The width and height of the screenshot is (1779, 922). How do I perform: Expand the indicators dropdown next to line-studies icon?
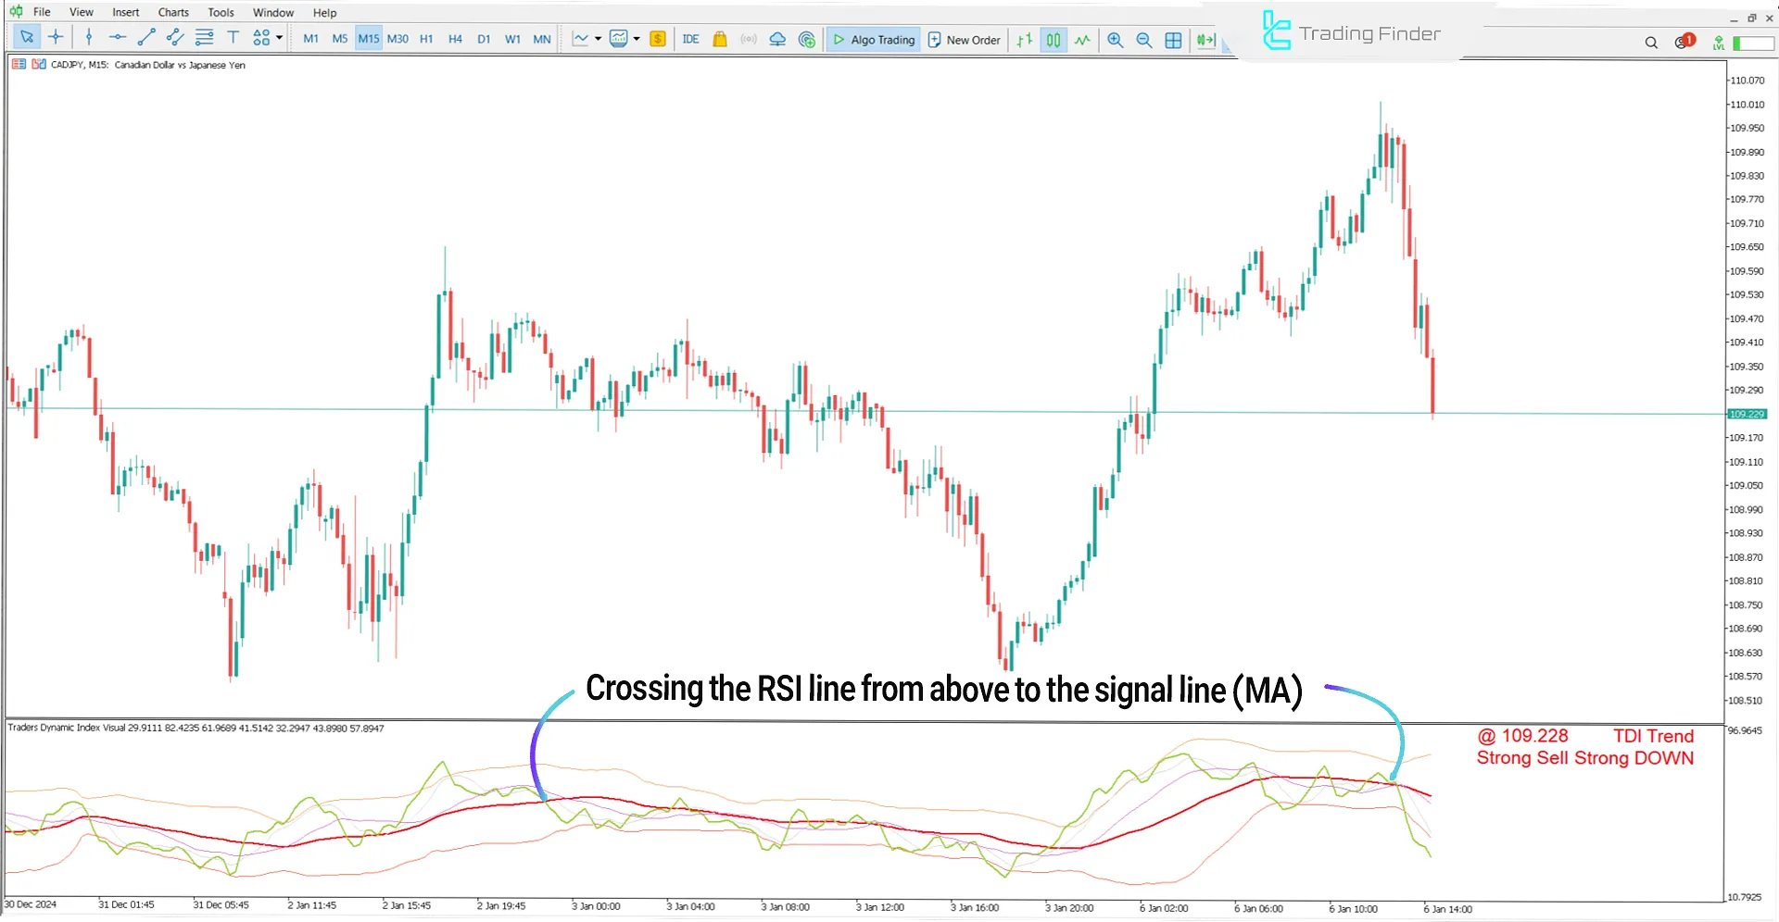click(x=598, y=39)
